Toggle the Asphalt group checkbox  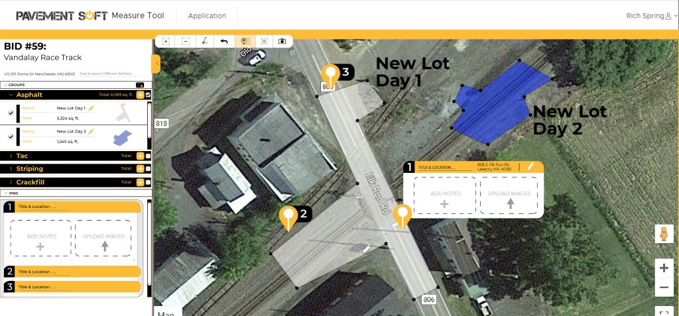click(148, 95)
